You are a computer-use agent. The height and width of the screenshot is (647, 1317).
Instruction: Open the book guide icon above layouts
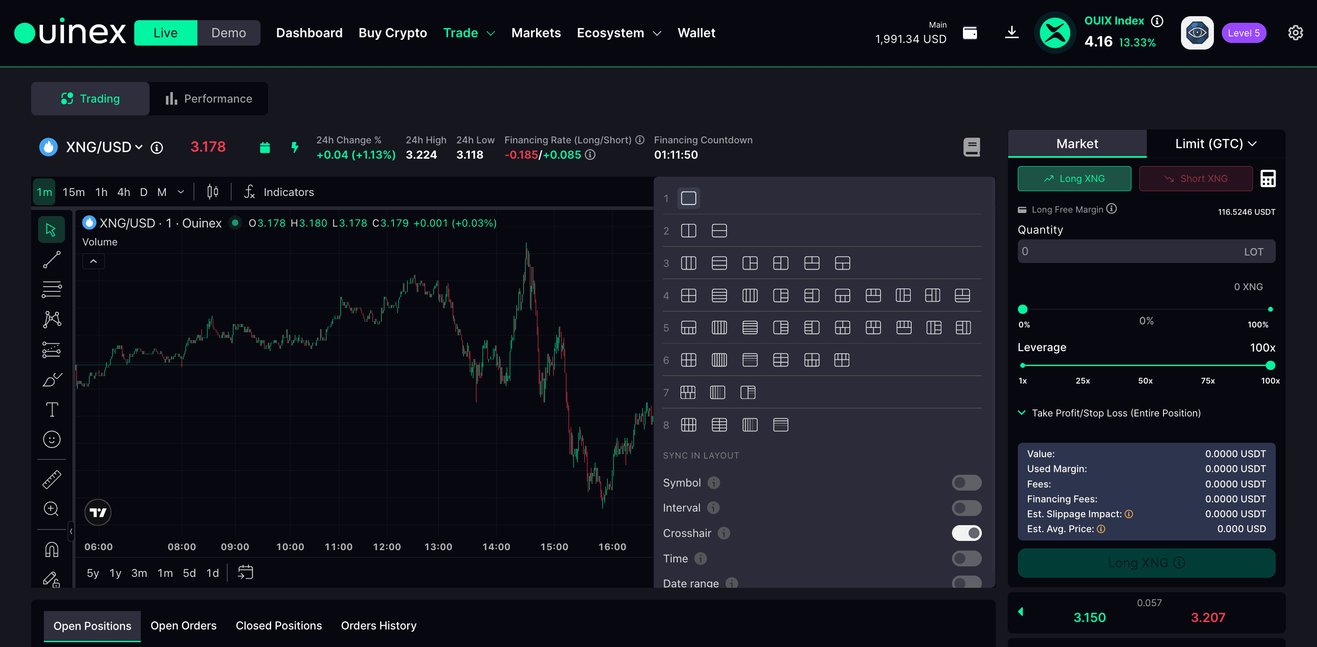[971, 148]
